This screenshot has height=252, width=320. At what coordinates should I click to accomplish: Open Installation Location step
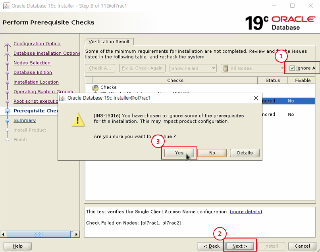36,82
